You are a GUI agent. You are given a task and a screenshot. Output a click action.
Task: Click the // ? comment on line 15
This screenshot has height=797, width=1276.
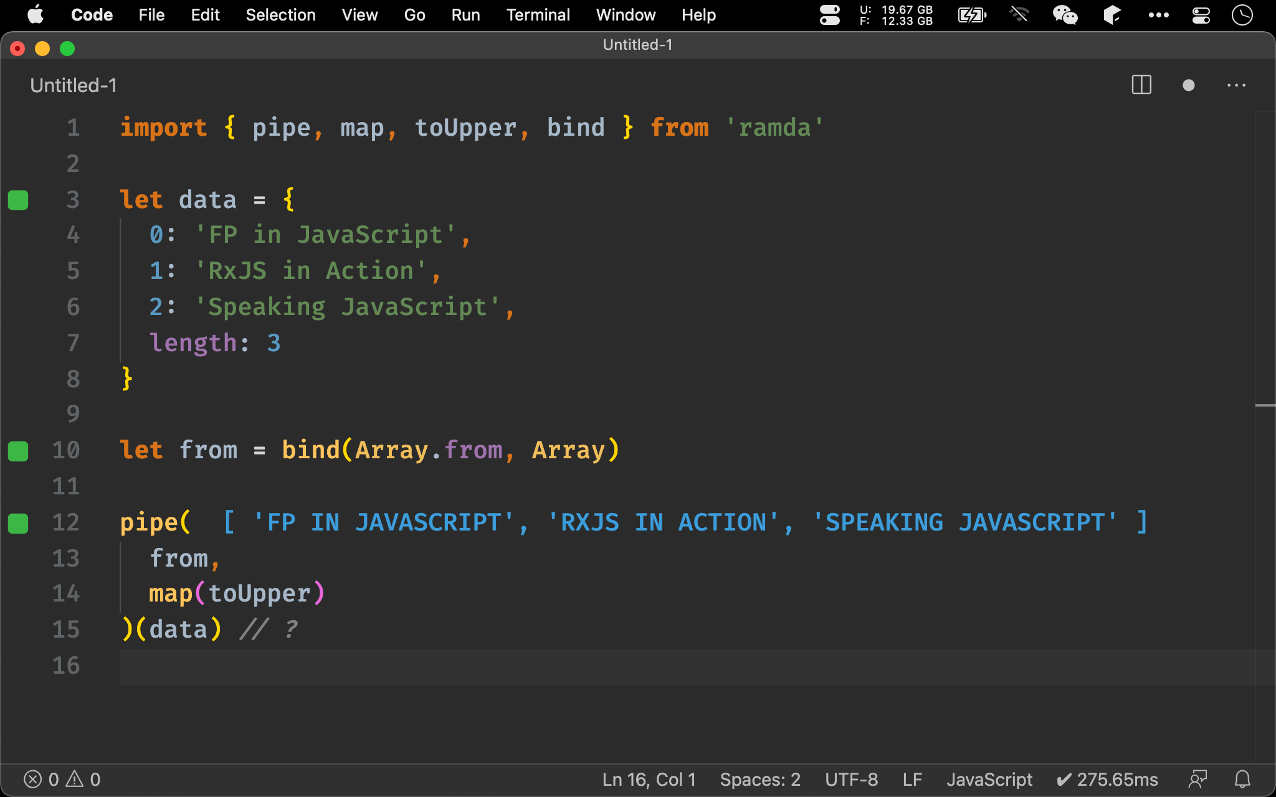click(269, 630)
